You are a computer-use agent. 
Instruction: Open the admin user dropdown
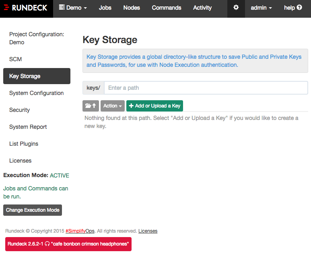point(261,8)
